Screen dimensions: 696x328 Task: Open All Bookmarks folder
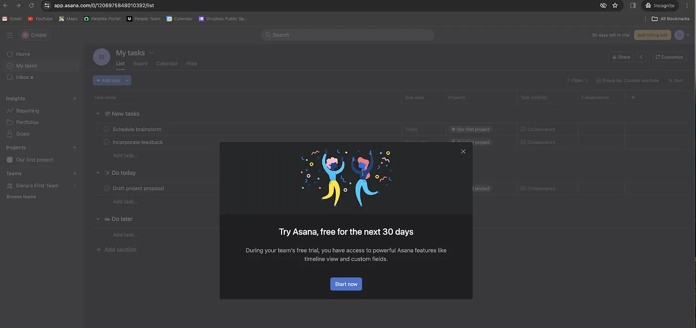(x=671, y=19)
